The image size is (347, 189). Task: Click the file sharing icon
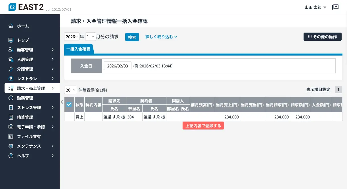click(11, 137)
